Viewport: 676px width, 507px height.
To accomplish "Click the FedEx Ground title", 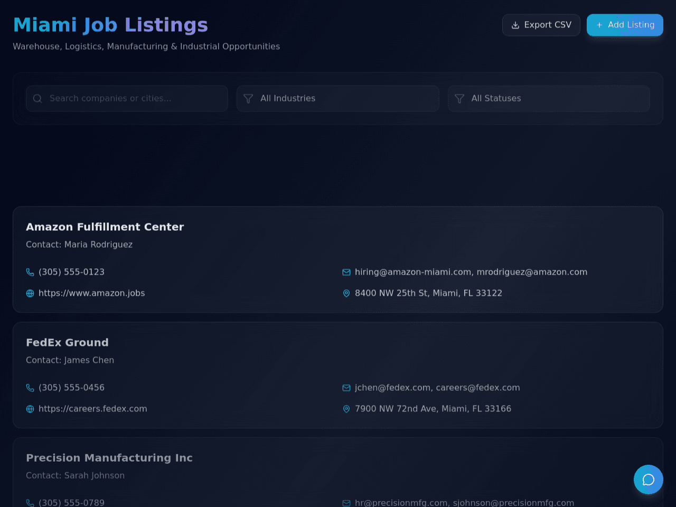I will pyautogui.click(x=67, y=342).
